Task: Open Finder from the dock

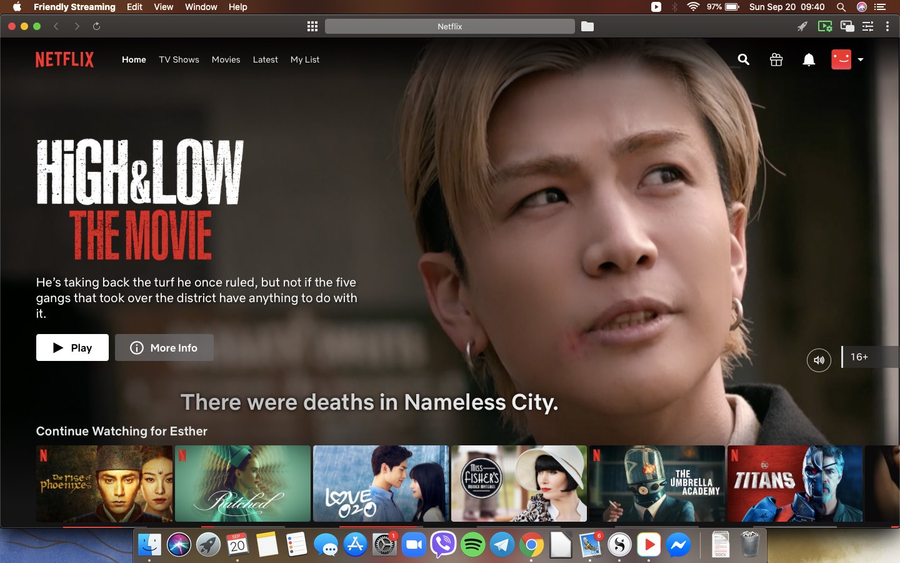Action: [x=149, y=545]
